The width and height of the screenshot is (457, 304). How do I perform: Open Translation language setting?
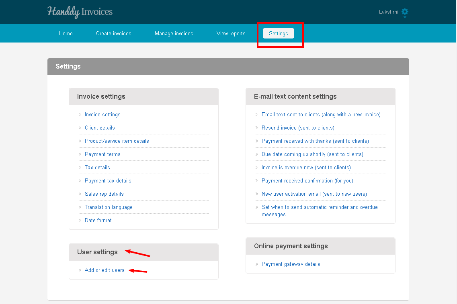coord(109,207)
